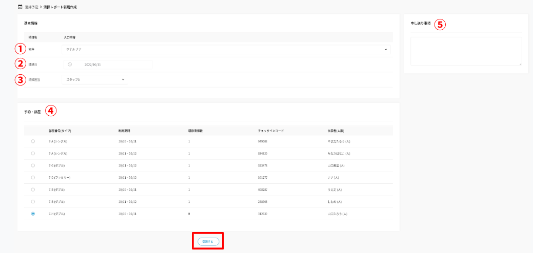The width and height of the screenshot is (533, 253).
Task: Click the clock icon in the date field
Action: tap(70, 65)
